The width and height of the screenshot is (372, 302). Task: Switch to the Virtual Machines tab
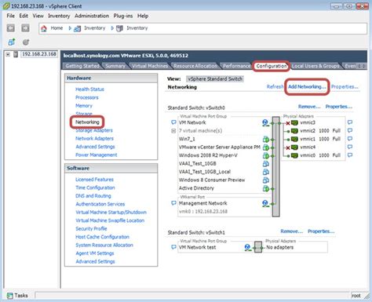(x=150, y=66)
